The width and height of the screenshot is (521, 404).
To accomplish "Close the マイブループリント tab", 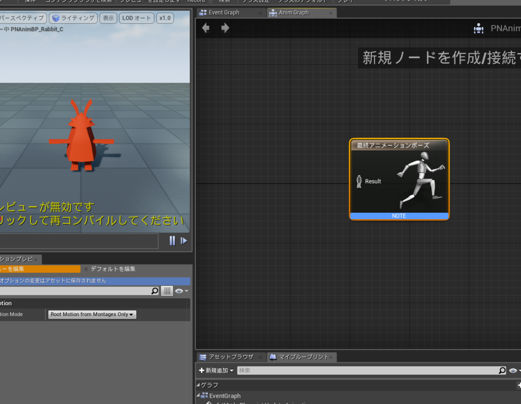I will pyautogui.click(x=331, y=358).
